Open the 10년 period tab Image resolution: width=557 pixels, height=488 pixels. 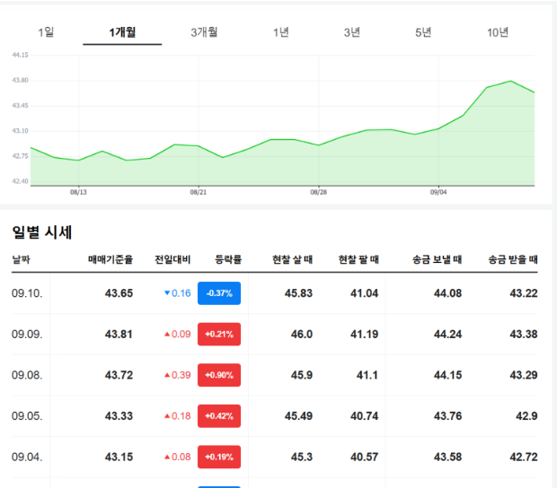[498, 32]
